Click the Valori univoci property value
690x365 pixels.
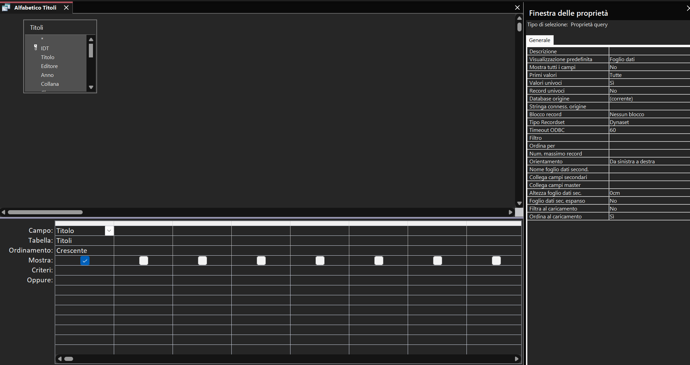pyautogui.click(x=649, y=83)
